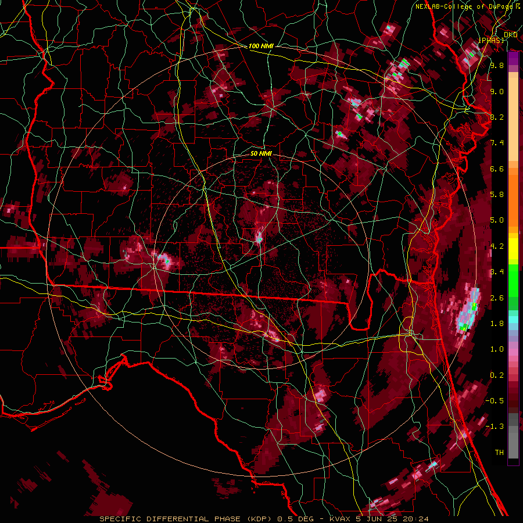Click the "100 NMI" range ring label
This screenshot has height=523, width=523.
(x=261, y=46)
